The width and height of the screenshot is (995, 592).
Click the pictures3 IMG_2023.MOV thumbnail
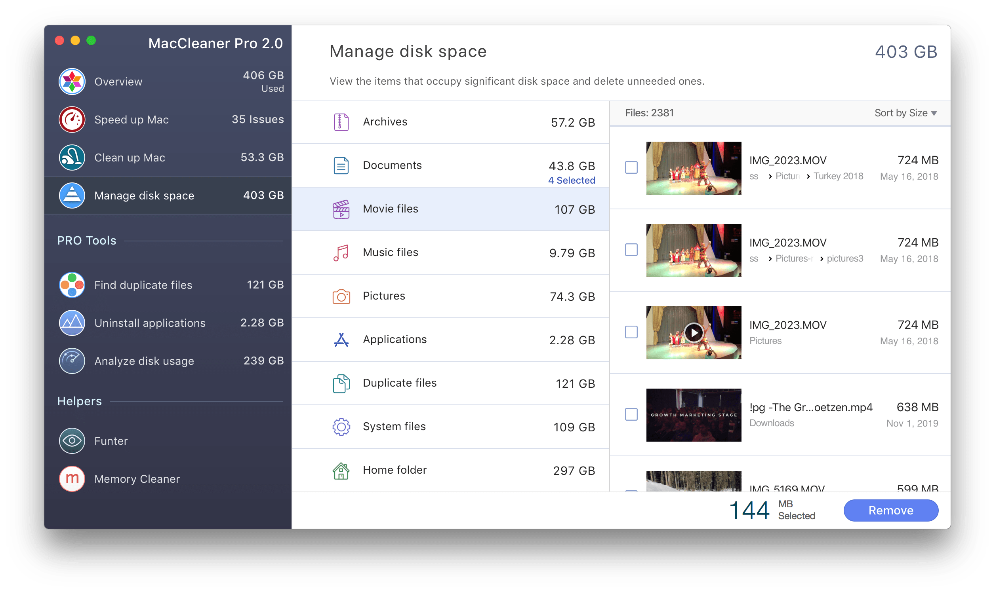coord(694,250)
